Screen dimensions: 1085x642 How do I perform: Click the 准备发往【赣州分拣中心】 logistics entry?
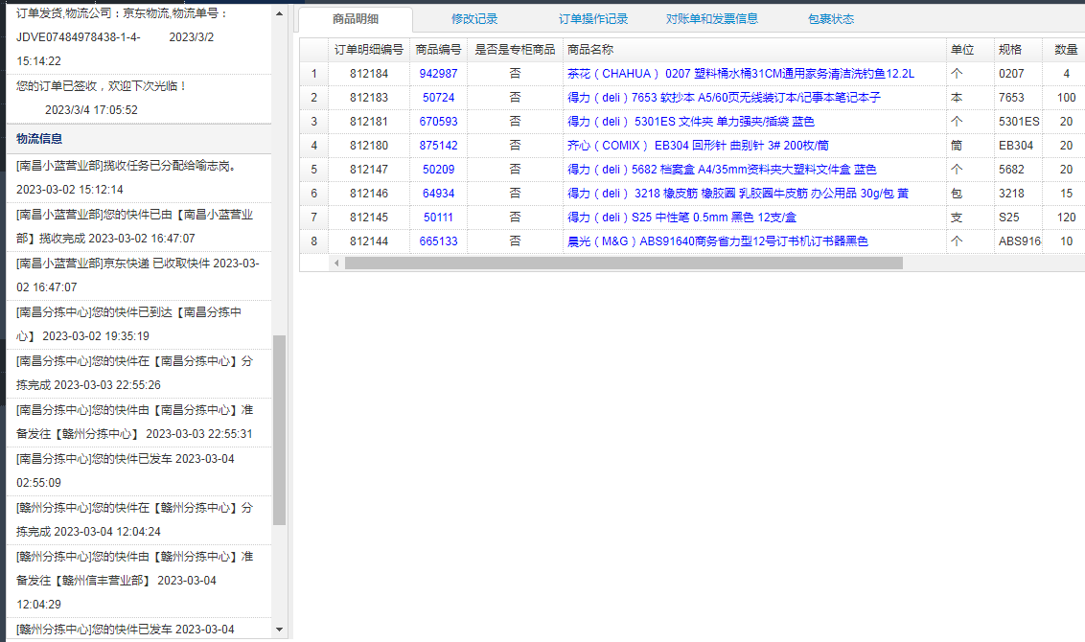[x=139, y=422]
